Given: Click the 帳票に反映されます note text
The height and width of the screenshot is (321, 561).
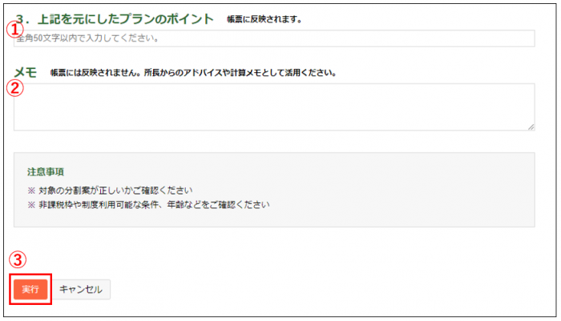Looking at the screenshot, I should pos(264,19).
